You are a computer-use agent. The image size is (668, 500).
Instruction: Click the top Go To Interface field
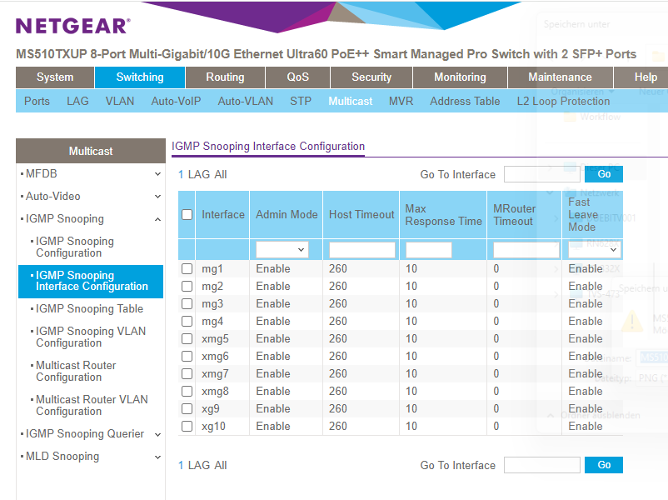(541, 174)
